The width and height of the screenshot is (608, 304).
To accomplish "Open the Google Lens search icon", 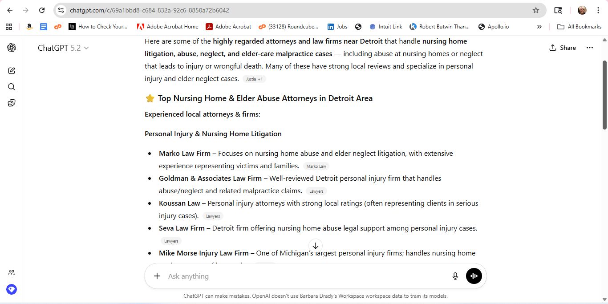I will point(558,10).
